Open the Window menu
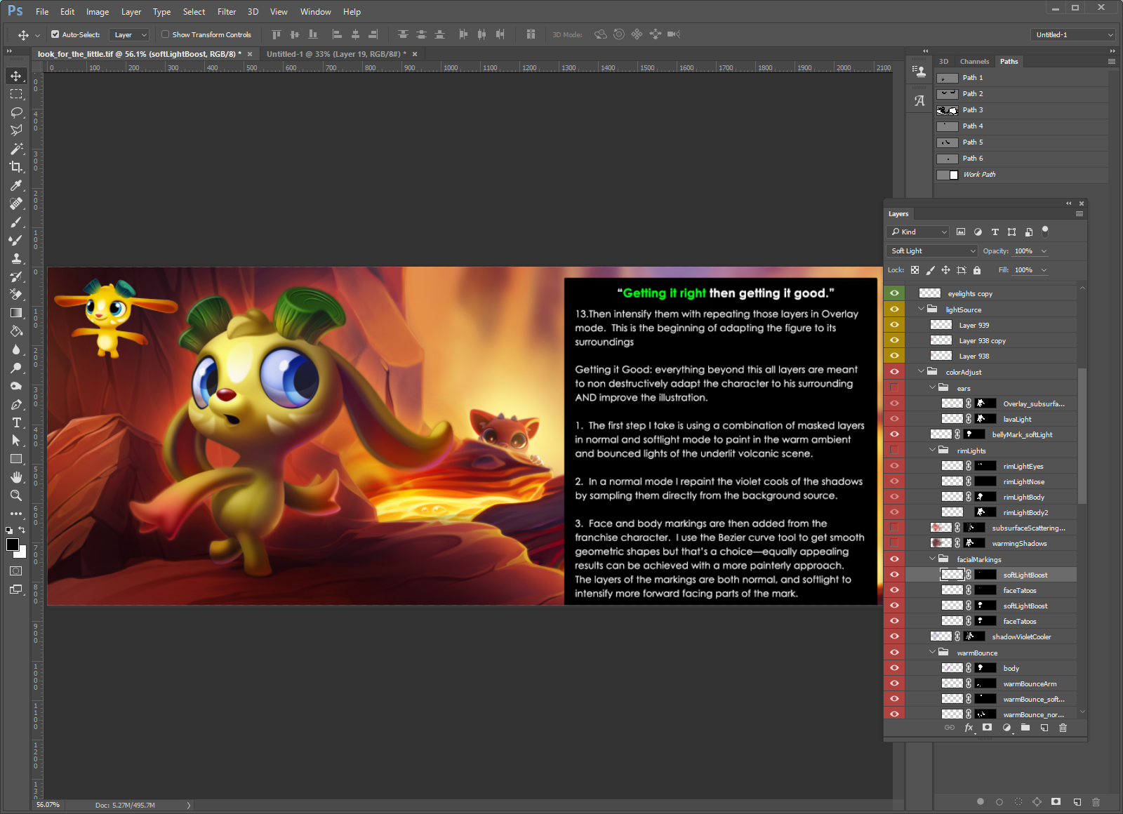Screen dimensions: 1123x814 (316, 12)
